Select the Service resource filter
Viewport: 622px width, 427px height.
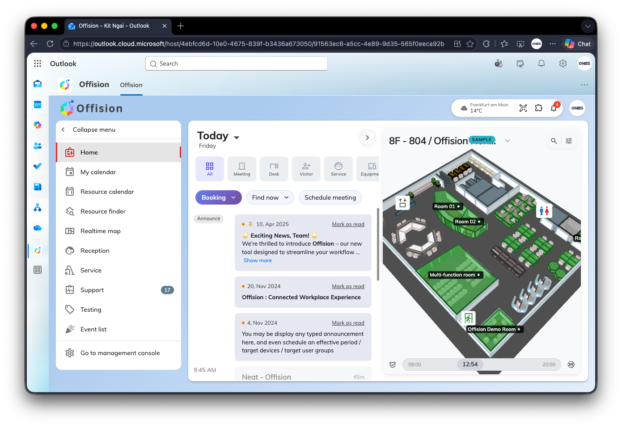coord(339,169)
